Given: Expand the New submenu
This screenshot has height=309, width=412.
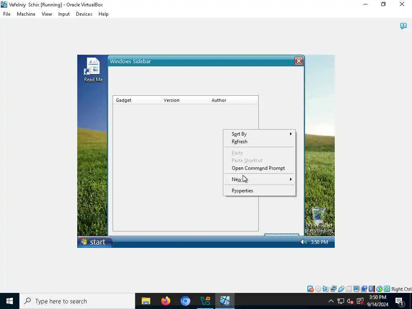Looking at the screenshot, I should [x=260, y=179].
